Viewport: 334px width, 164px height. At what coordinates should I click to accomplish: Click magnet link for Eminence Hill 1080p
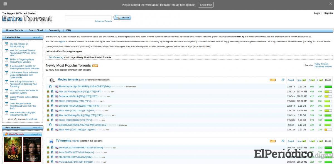click(52, 106)
